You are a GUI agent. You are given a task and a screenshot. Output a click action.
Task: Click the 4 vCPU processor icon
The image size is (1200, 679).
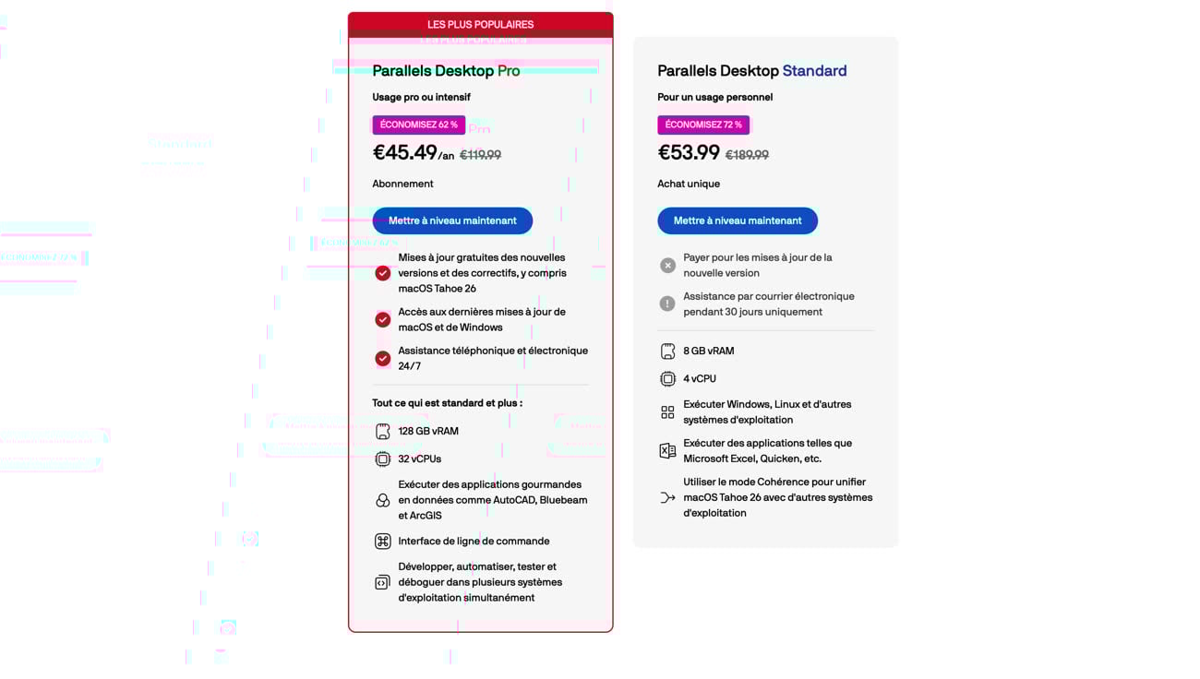click(x=667, y=379)
